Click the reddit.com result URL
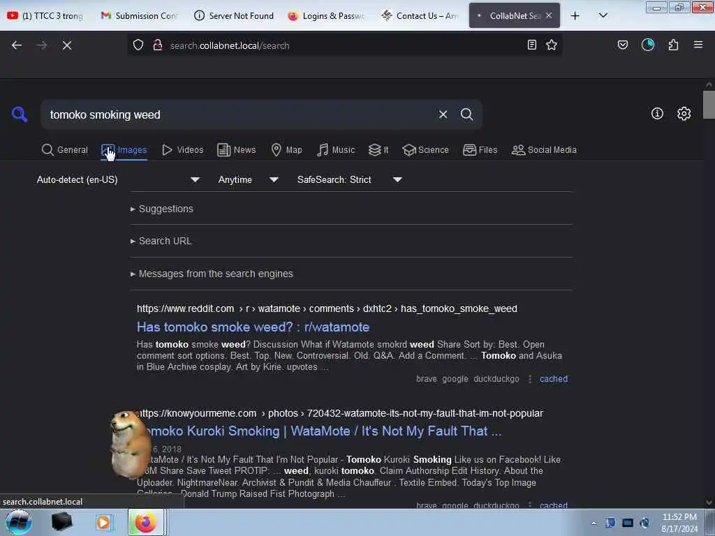The image size is (715, 536). pyautogui.click(x=327, y=308)
